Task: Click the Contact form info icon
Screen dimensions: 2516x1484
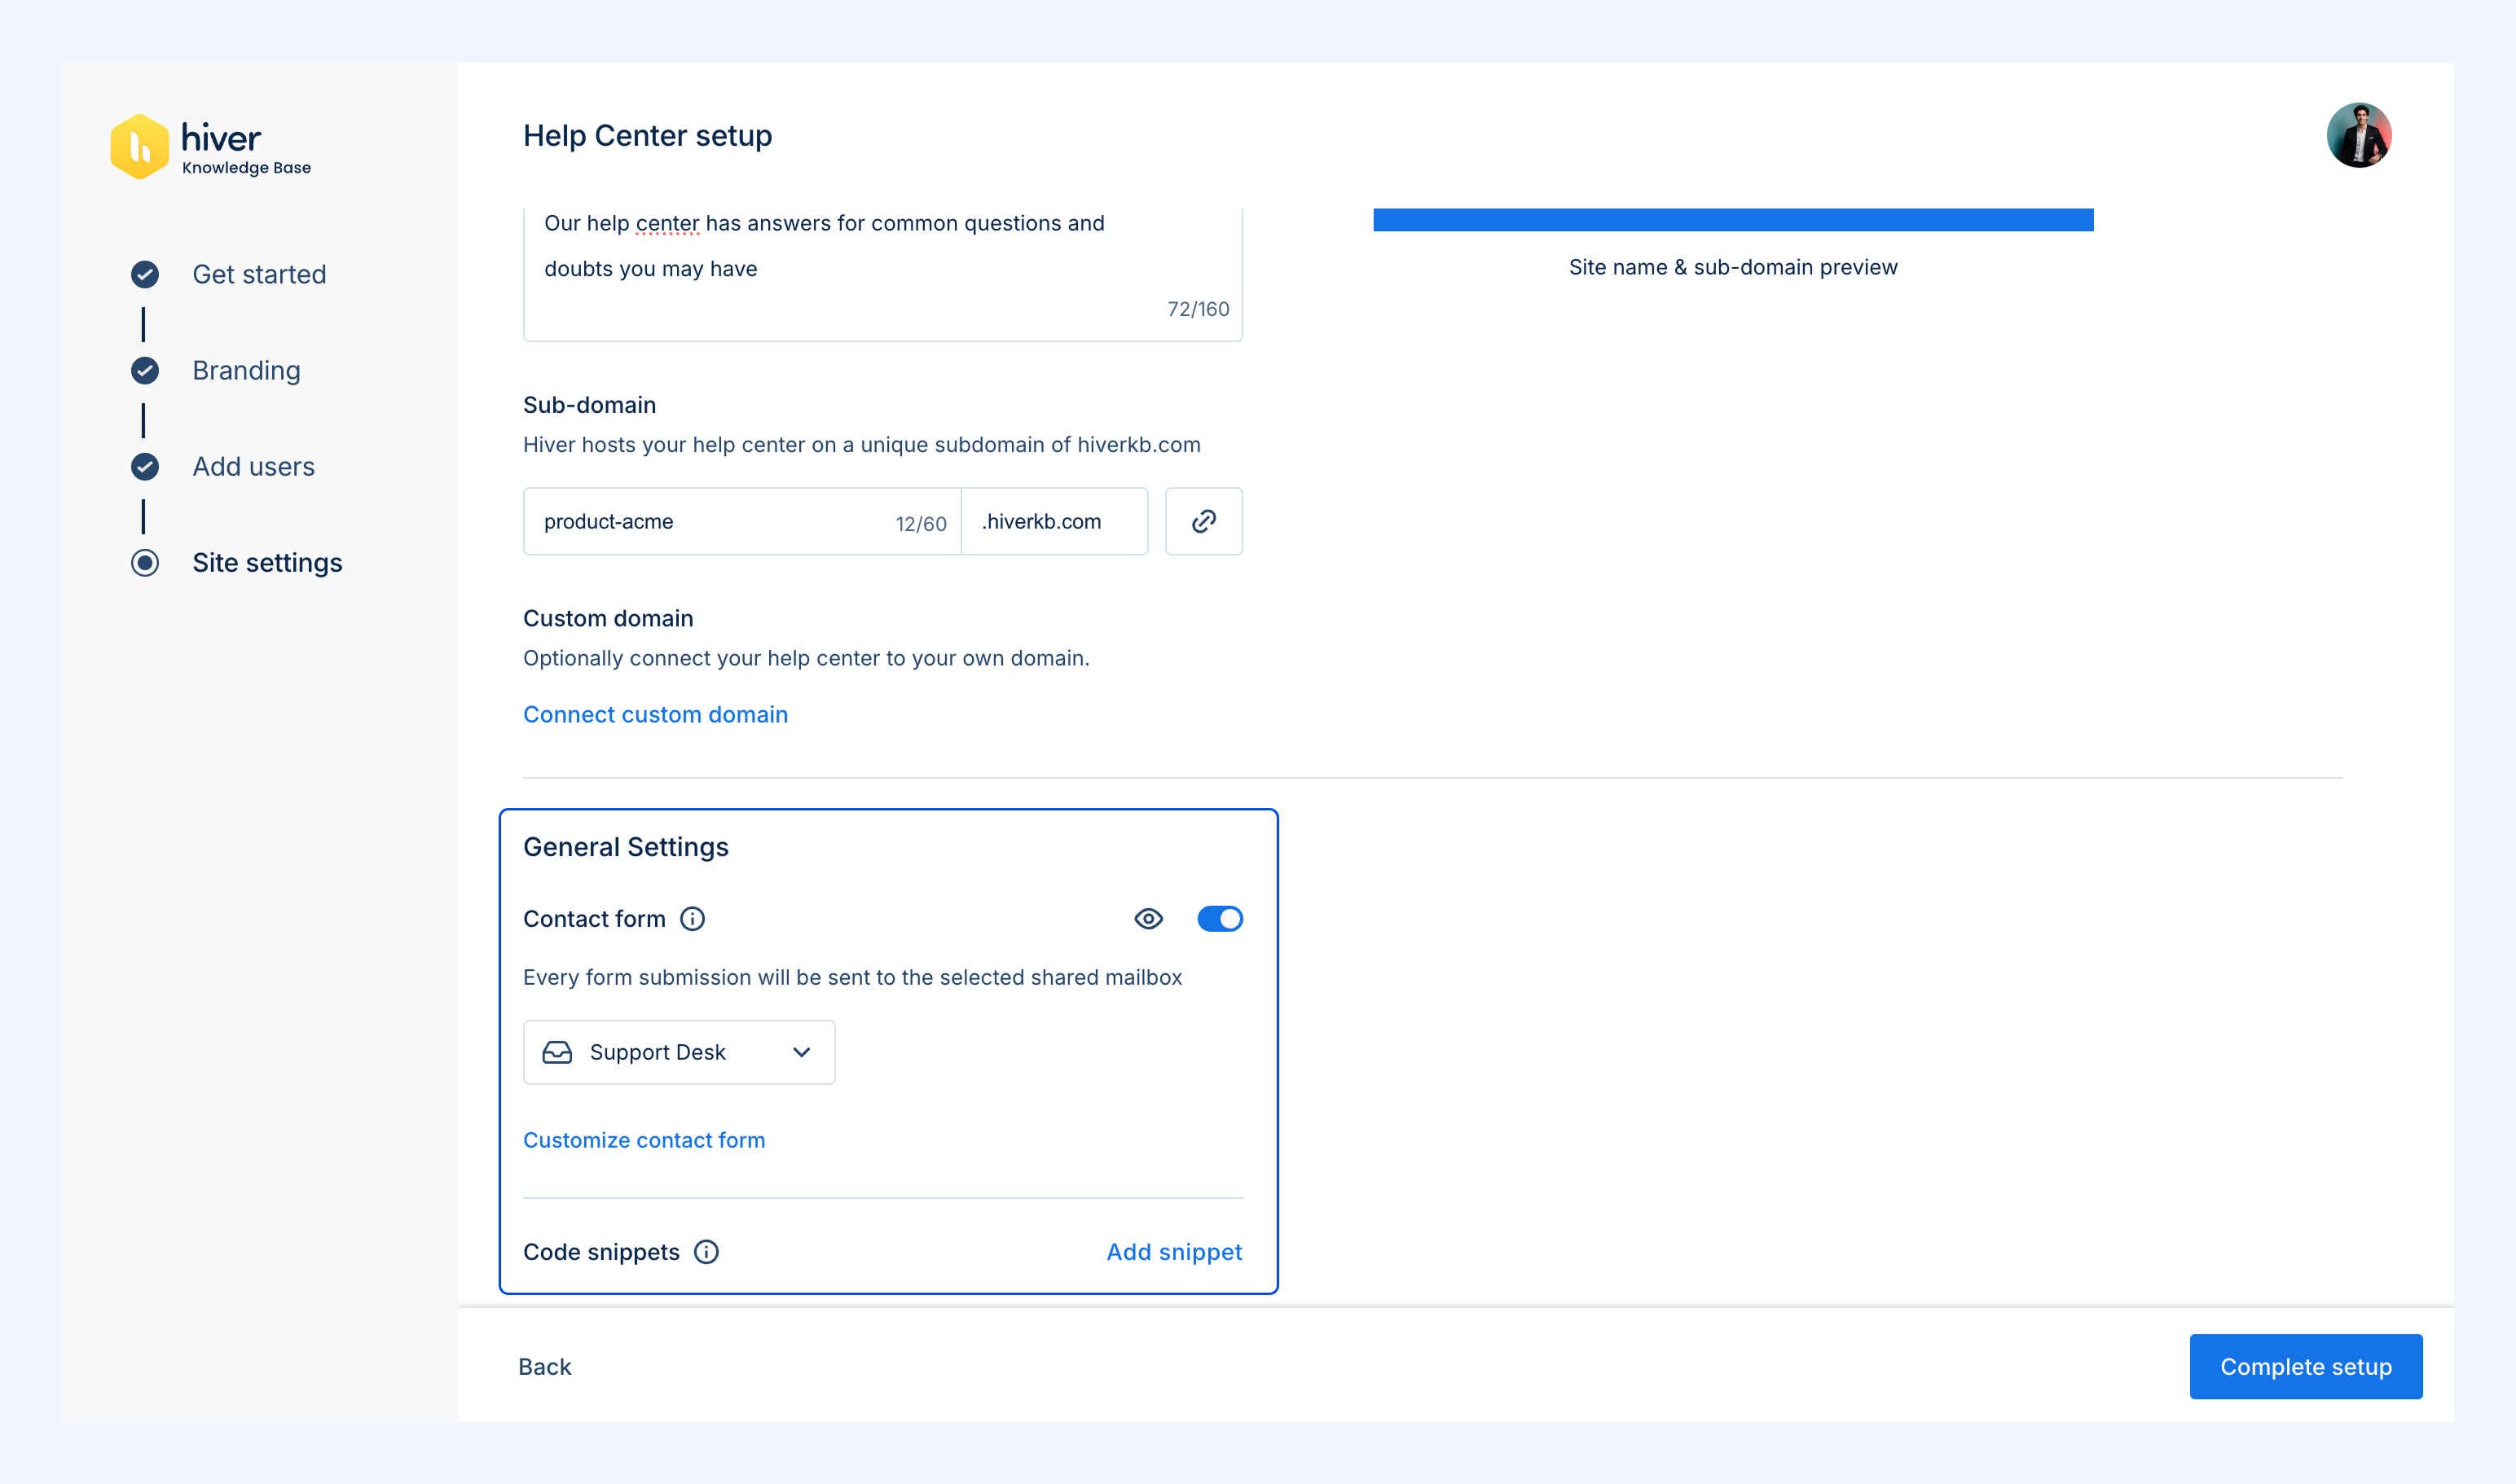Action: (693, 919)
